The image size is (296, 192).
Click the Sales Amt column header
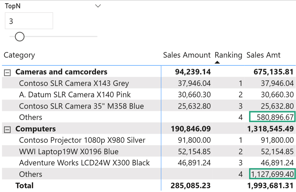tap(263, 55)
